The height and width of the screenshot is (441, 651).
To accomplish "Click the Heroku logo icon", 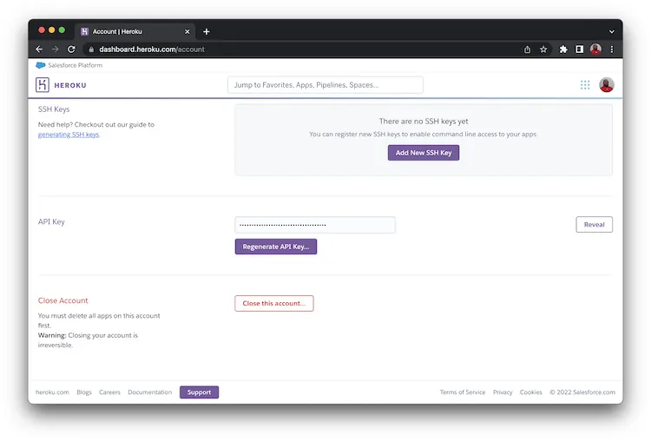I will tap(43, 85).
